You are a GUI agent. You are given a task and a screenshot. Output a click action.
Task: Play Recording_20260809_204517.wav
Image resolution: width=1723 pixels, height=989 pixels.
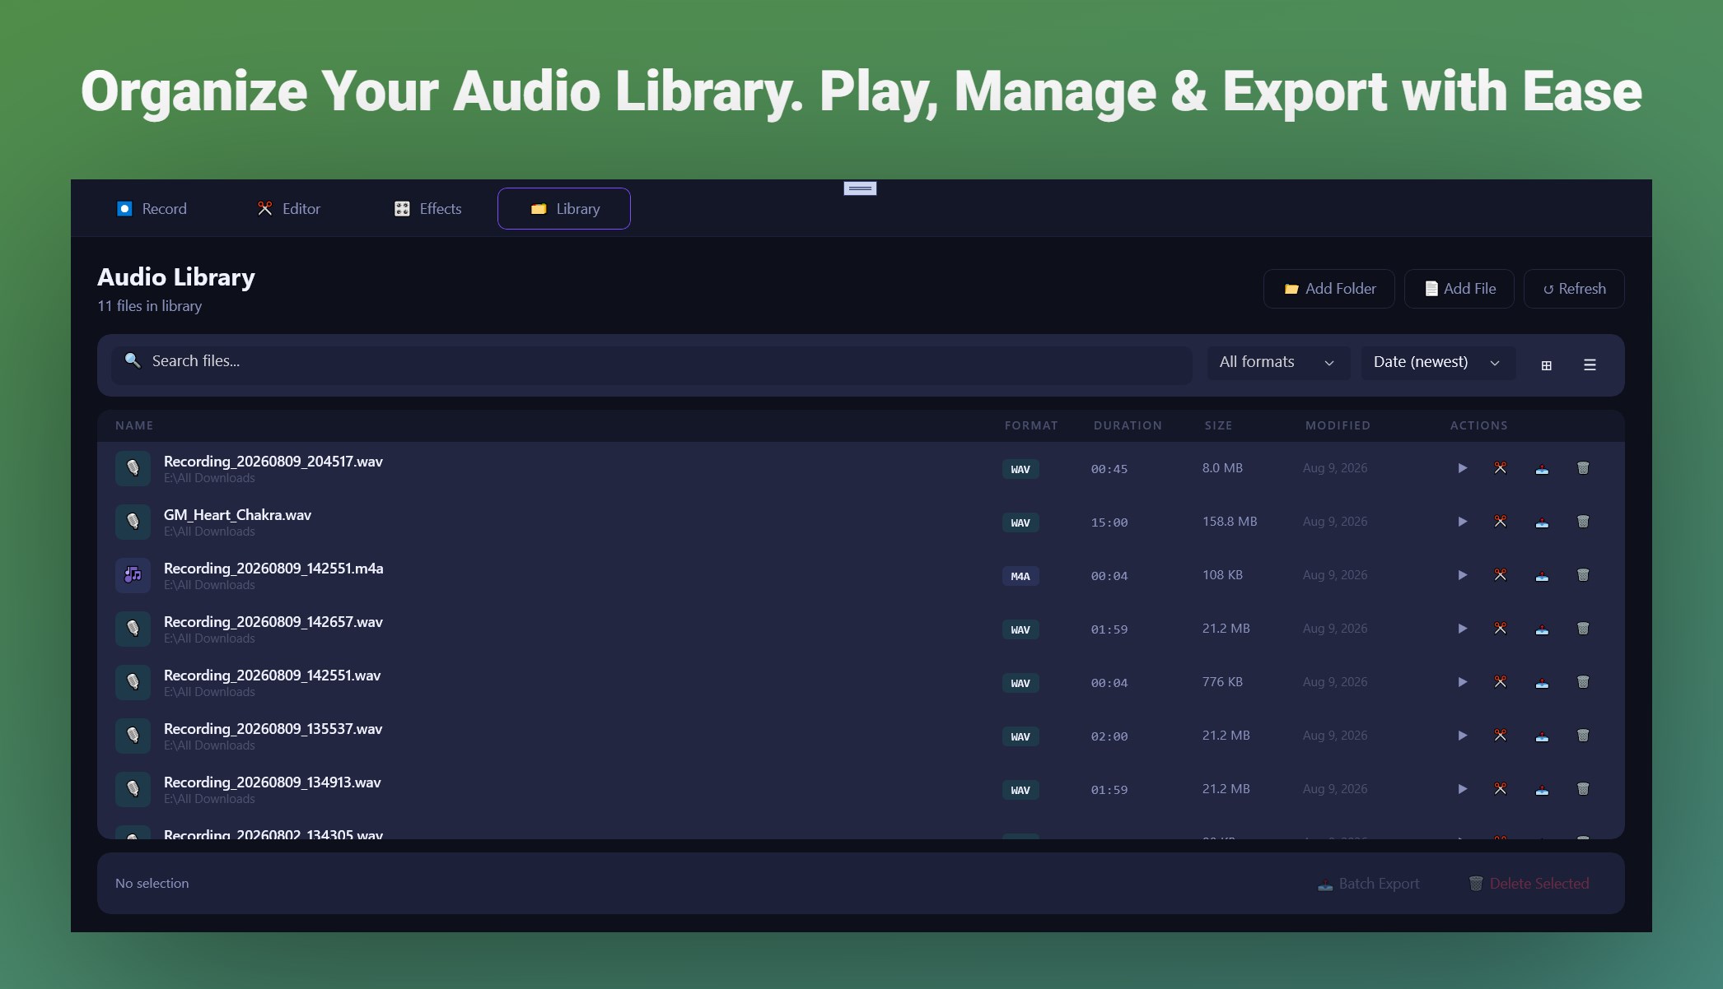(x=1462, y=468)
